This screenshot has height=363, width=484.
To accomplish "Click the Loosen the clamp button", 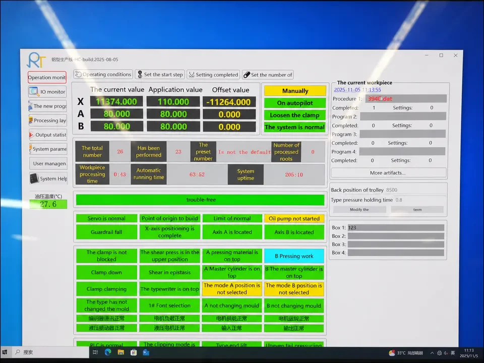I will pos(295,115).
